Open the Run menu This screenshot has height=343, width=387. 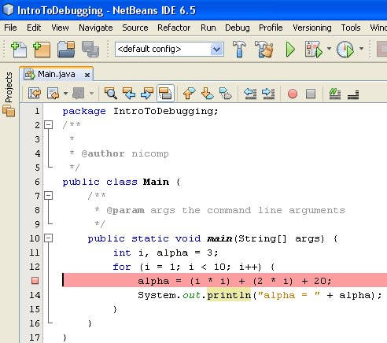coord(208,28)
